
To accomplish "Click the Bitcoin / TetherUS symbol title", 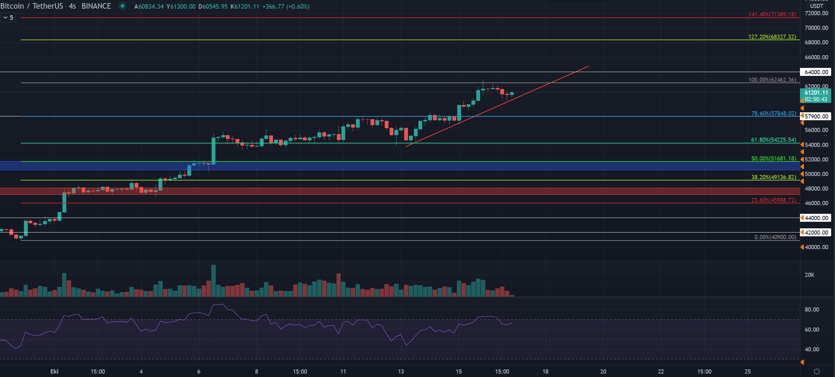I will [x=32, y=6].
